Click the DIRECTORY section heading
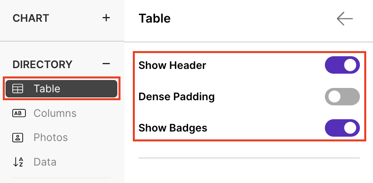The image size is (373, 183). point(42,65)
